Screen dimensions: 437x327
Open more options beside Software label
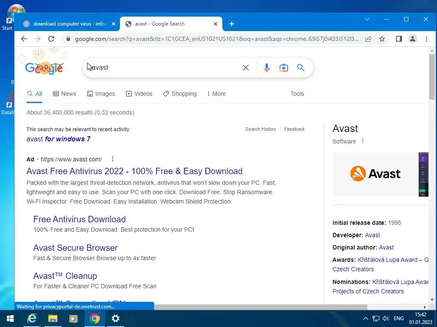pyautogui.click(x=363, y=141)
